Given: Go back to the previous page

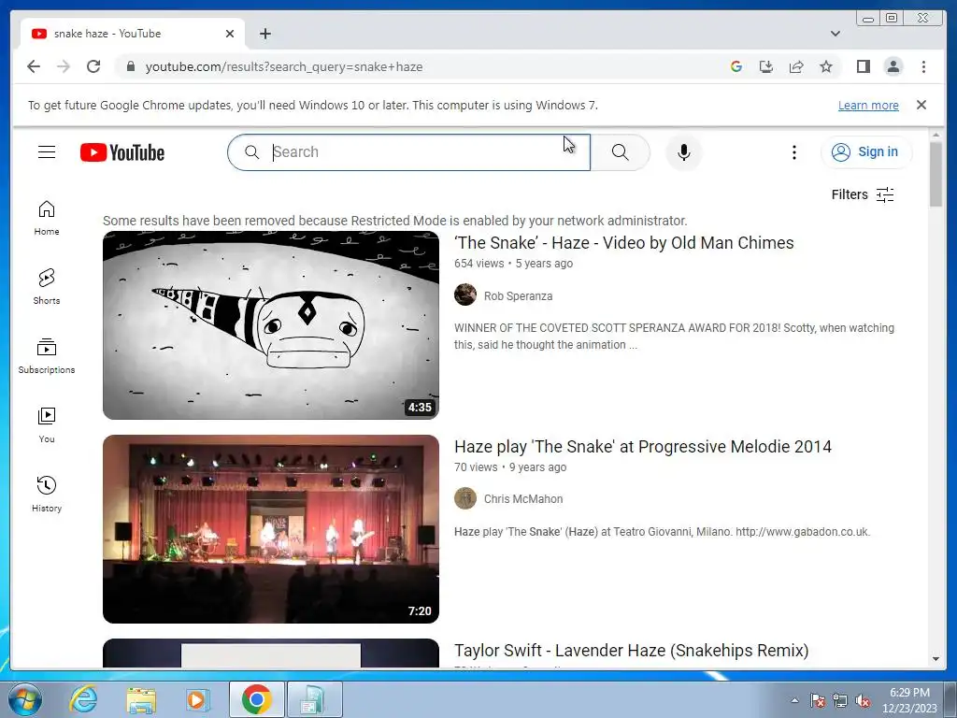Looking at the screenshot, I should (34, 66).
